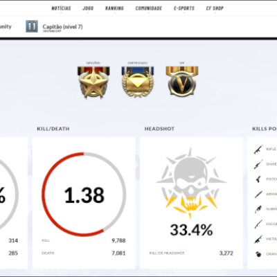Image resolution: width=277 pixels, height=277 pixels.
Task: Click the Capitão (nível 7) rank text
Action: tap(62, 27)
